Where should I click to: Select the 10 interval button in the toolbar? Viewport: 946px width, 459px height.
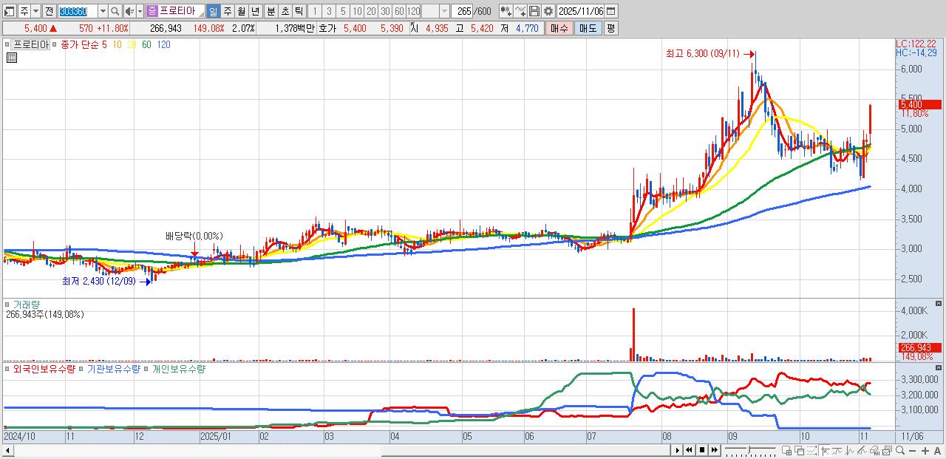coord(357,11)
